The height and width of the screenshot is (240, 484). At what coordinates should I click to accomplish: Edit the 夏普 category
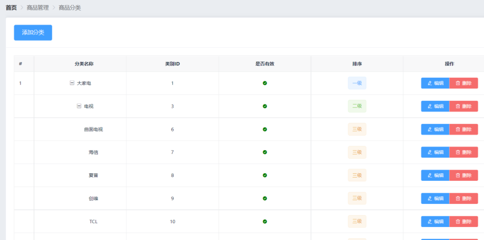point(435,175)
